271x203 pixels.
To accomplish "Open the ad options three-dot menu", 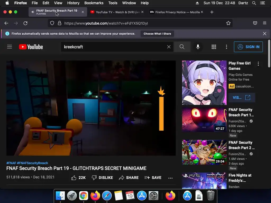I will click(x=258, y=64).
